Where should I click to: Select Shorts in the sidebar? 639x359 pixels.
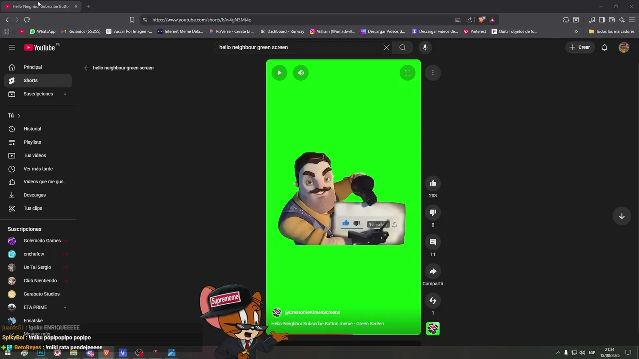click(x=38, y=80)
